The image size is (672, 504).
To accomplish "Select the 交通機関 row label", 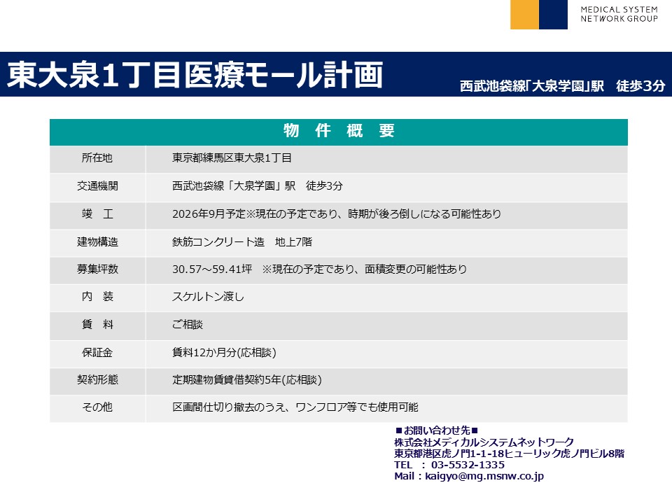I will coord(97,186).
